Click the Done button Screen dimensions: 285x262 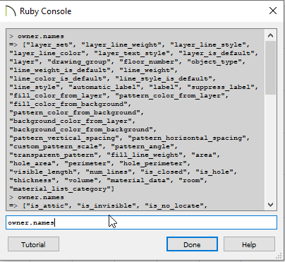tap(192, 244)
